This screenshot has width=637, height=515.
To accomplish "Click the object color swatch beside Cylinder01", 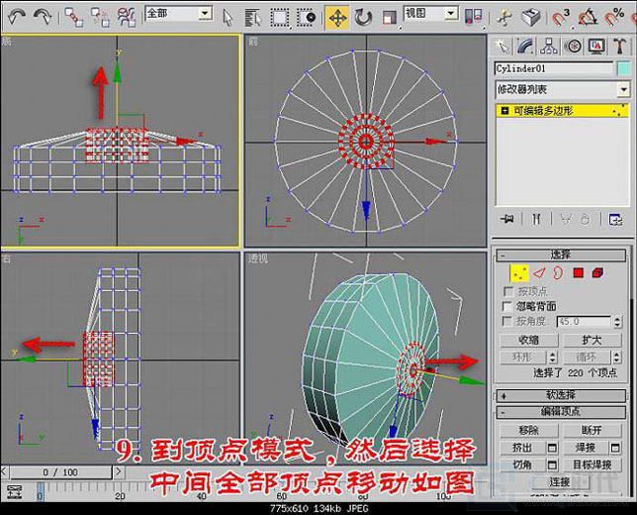I will [623, 68].
